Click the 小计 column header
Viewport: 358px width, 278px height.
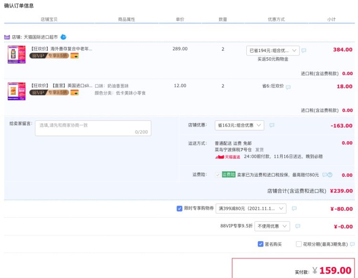(331, 20)
